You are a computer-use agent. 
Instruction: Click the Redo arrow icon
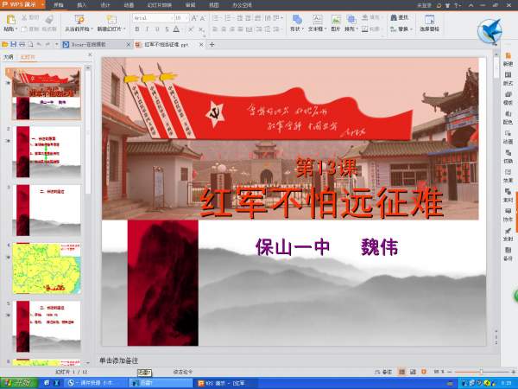click(47, 44)
